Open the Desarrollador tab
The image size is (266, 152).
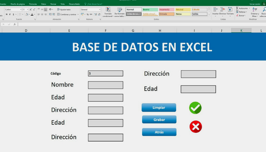[74, 4]
